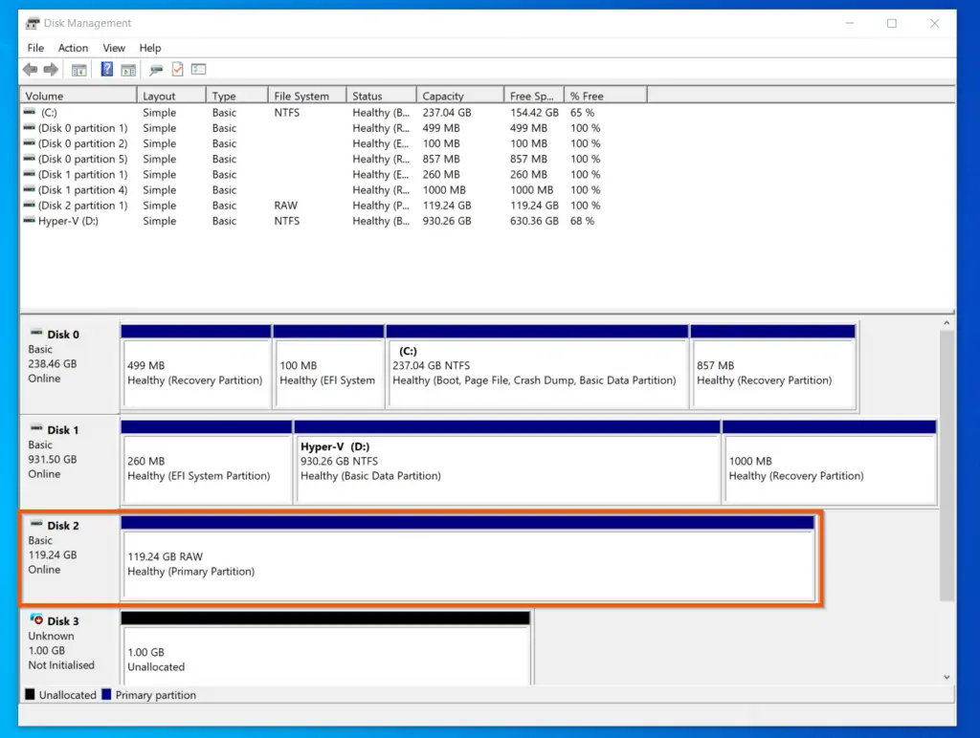Click the Properties checkmark document icon

tap(177, 69)
